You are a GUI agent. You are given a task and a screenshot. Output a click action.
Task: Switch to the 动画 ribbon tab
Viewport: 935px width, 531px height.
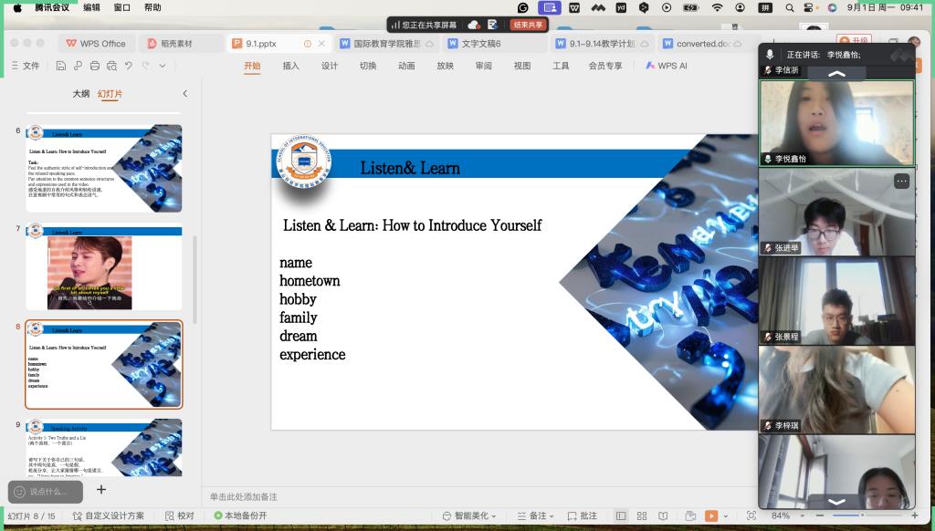pos(406,66)
